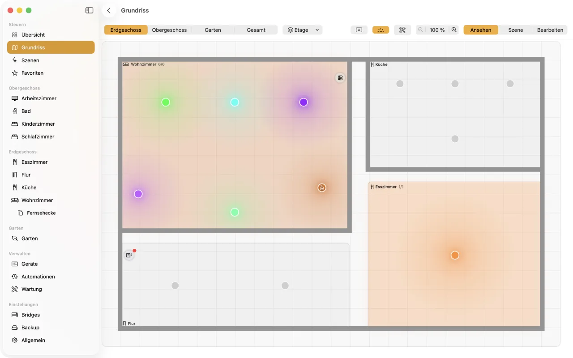
Task: Toggle the light glow effect button
Action: pos(381,30)
